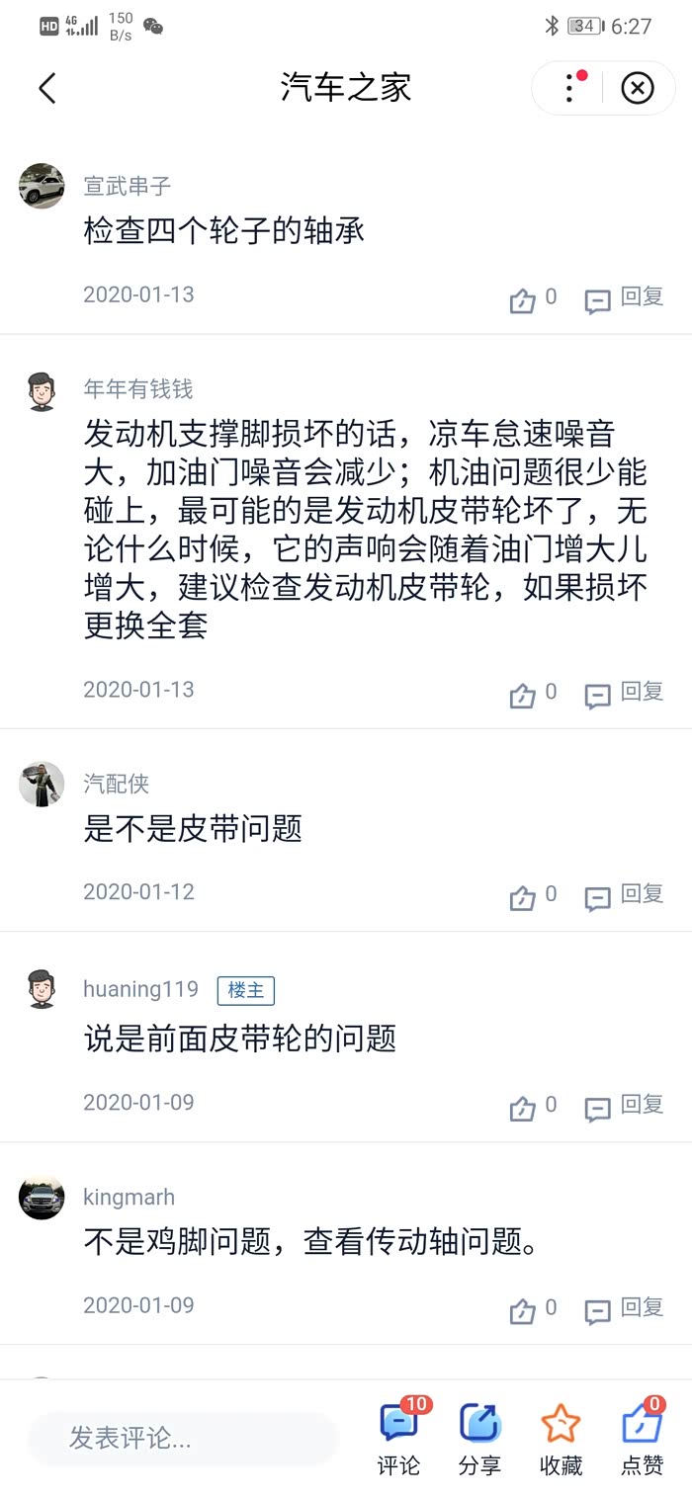The height and width of the screenshot is (1498, 692).
Task: Tap reply icon on 年年有钱钱's comment
Action: pos(598,695)
